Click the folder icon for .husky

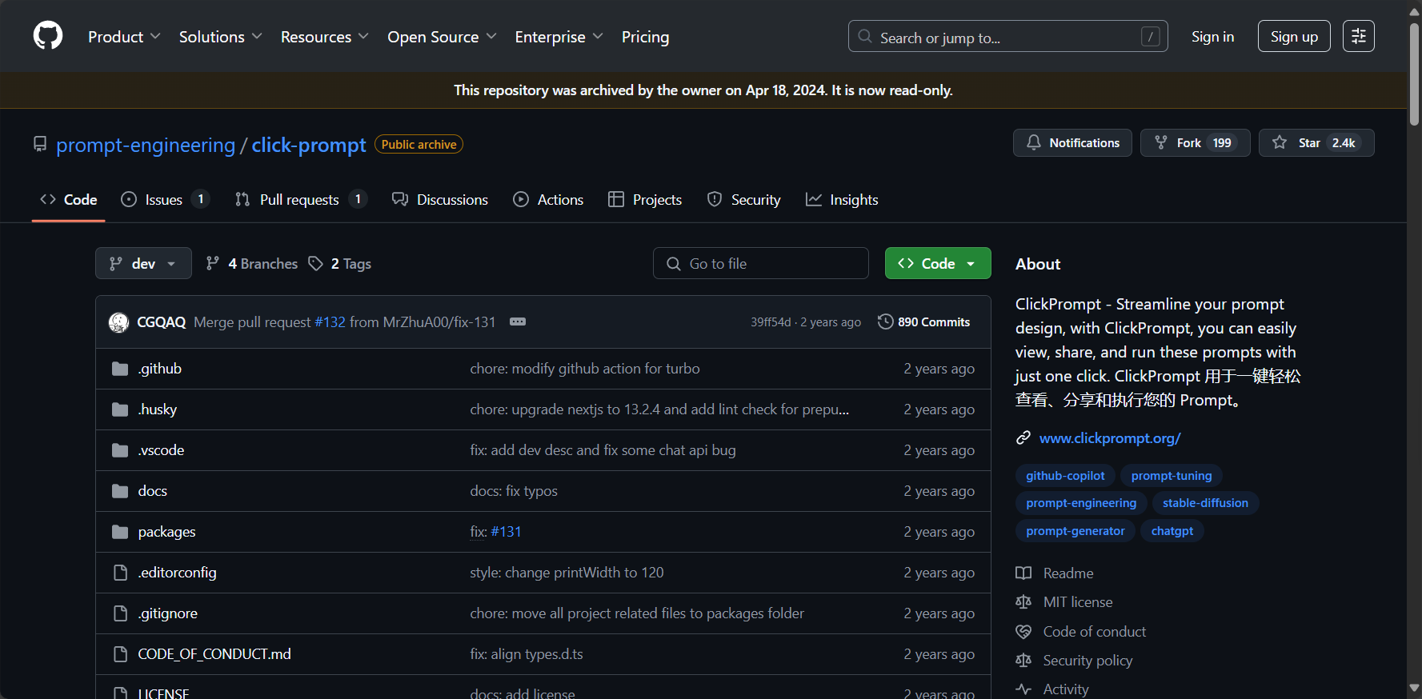[x=120, y=409]
